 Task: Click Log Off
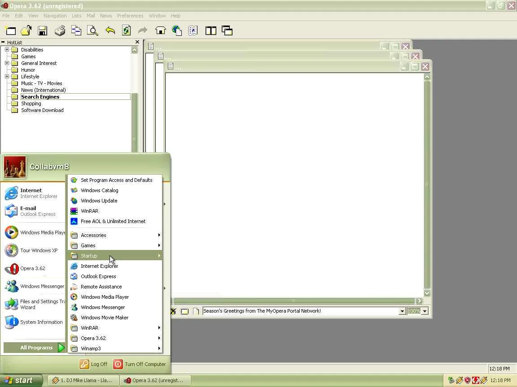[94, 364]
